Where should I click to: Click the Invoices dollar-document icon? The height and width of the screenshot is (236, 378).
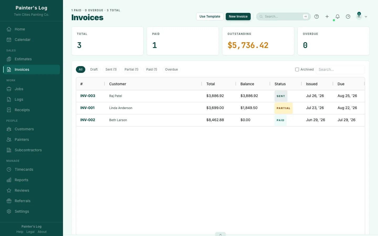point(9,69)
